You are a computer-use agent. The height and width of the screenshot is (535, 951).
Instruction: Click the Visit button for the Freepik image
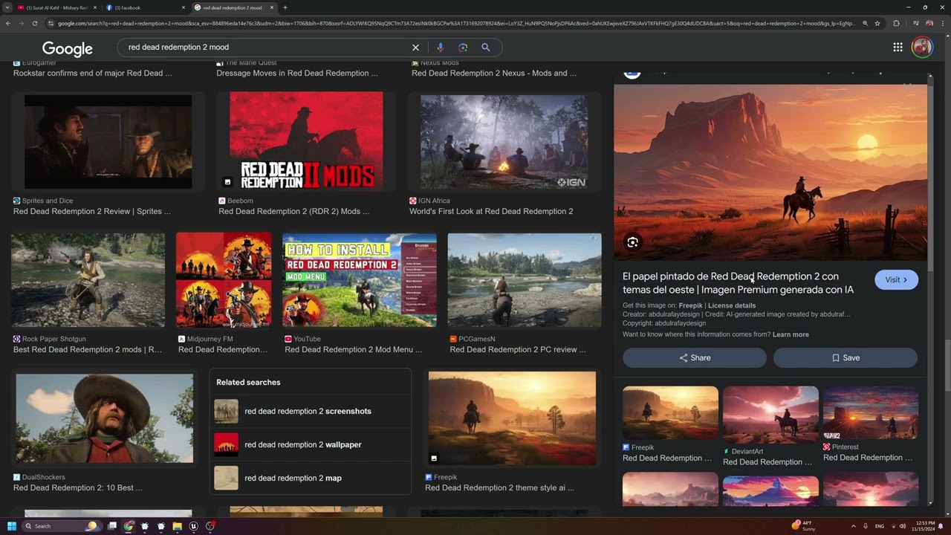[x=896, y=279]
